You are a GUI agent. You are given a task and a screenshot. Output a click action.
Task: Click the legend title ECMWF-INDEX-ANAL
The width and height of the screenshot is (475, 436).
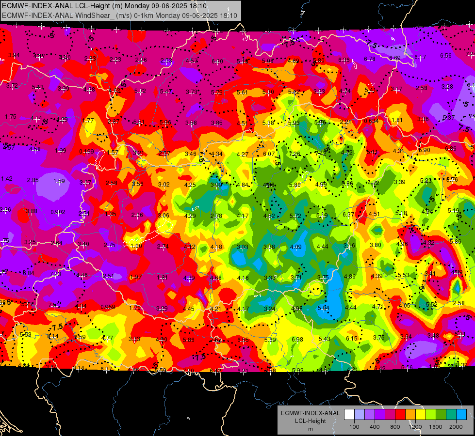tap(310, 413)
